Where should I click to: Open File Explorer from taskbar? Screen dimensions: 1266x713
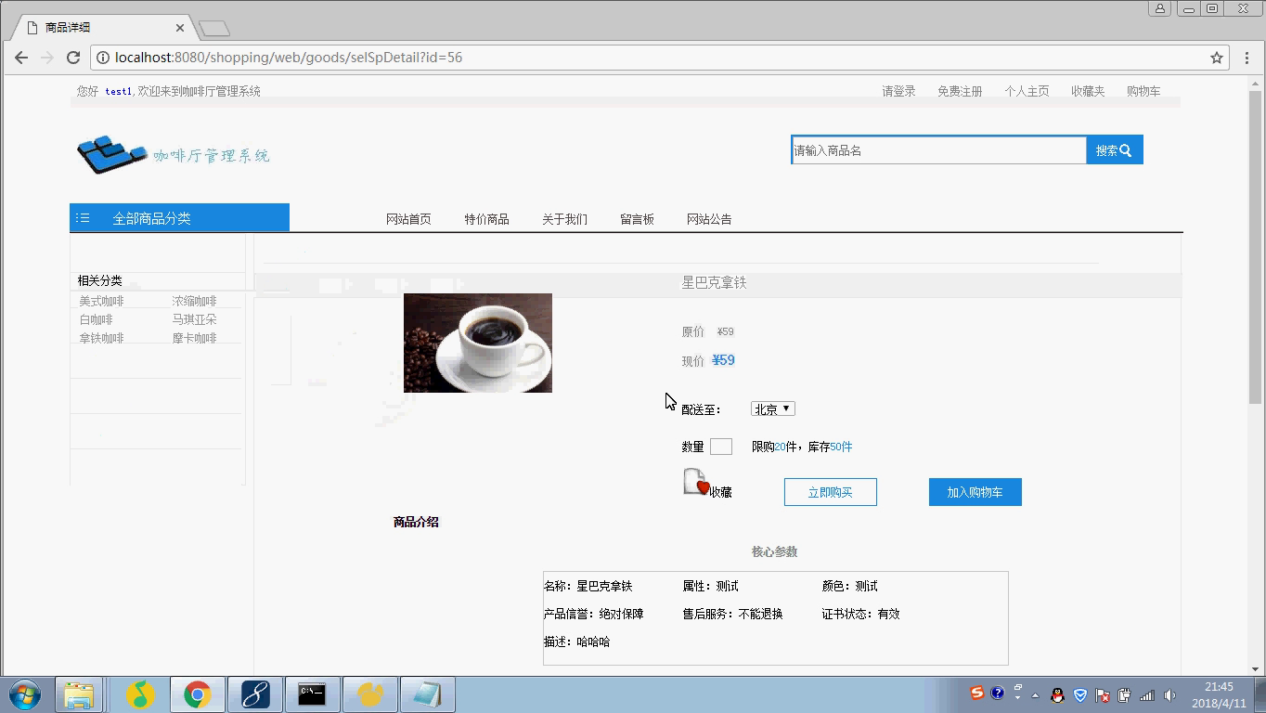coord(80,694)
